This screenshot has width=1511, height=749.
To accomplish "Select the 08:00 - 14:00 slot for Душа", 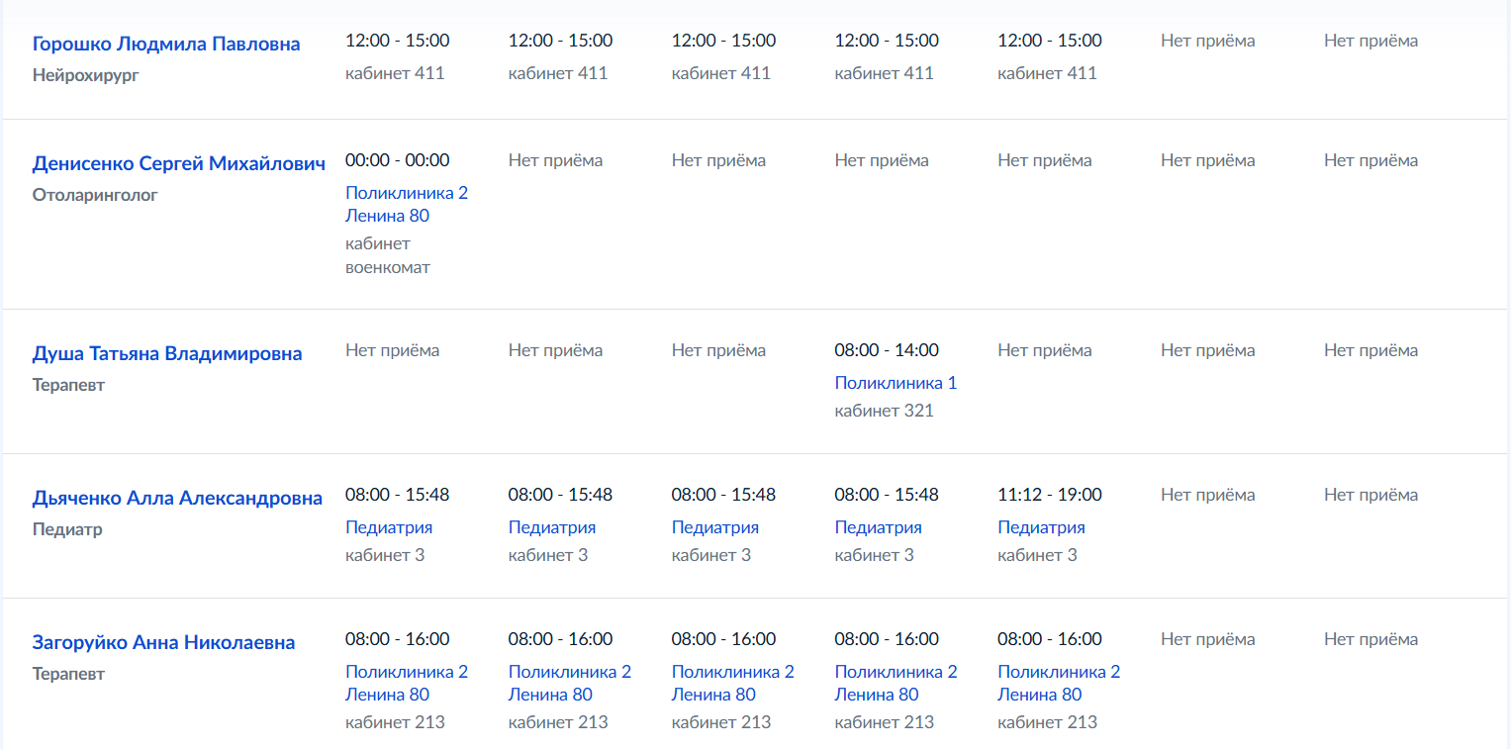I will [x=887, y=350].
